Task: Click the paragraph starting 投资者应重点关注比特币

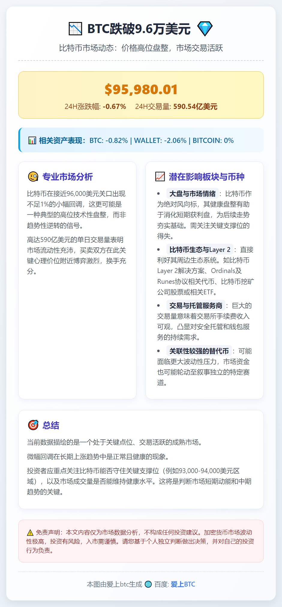Action: [139, 481]
